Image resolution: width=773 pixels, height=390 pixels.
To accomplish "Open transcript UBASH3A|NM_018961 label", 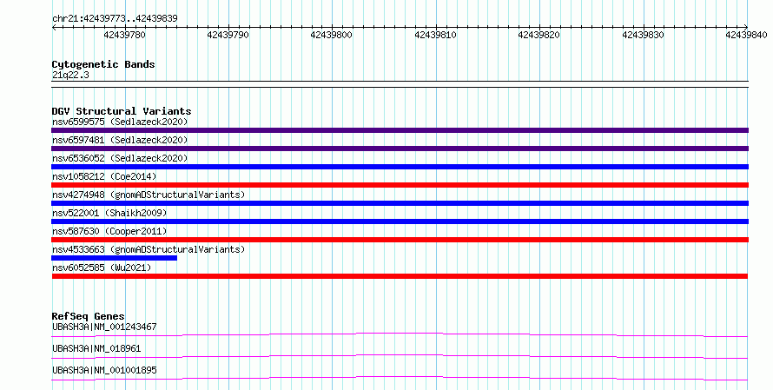I will coord(96,348).
